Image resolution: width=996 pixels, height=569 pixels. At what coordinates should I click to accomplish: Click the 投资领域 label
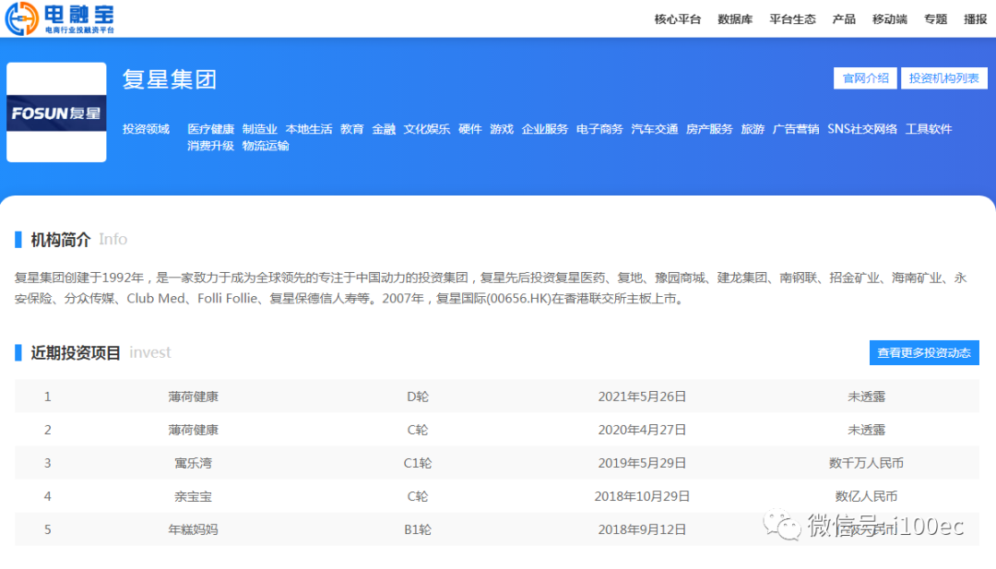coord(146,129)
